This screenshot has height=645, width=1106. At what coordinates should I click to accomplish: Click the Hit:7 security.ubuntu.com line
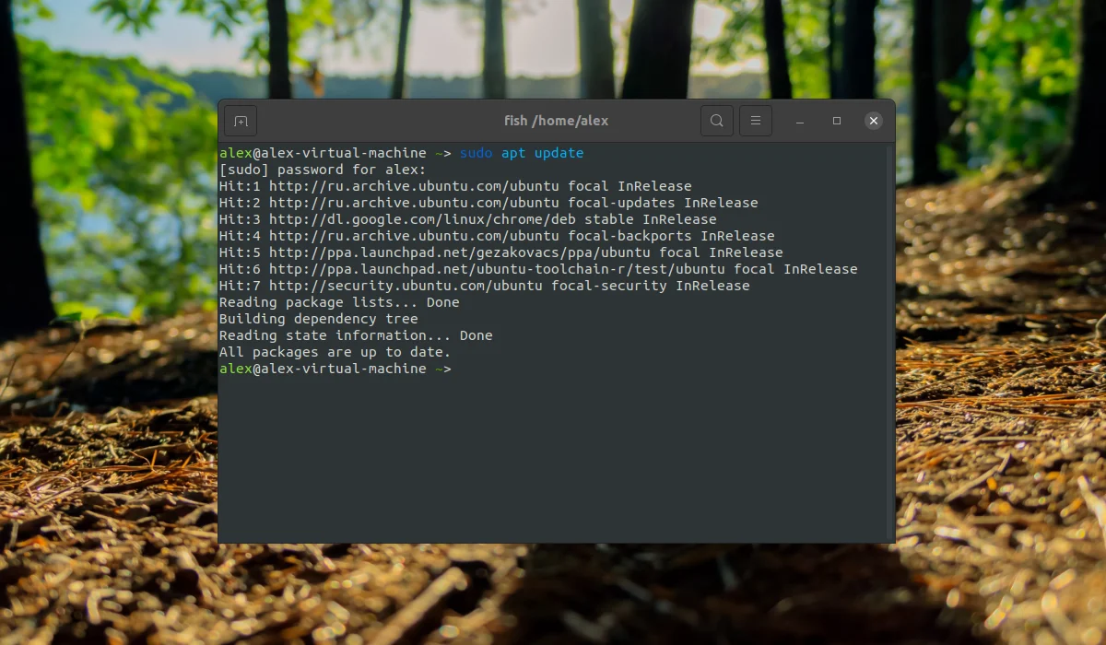click(484, 286)
